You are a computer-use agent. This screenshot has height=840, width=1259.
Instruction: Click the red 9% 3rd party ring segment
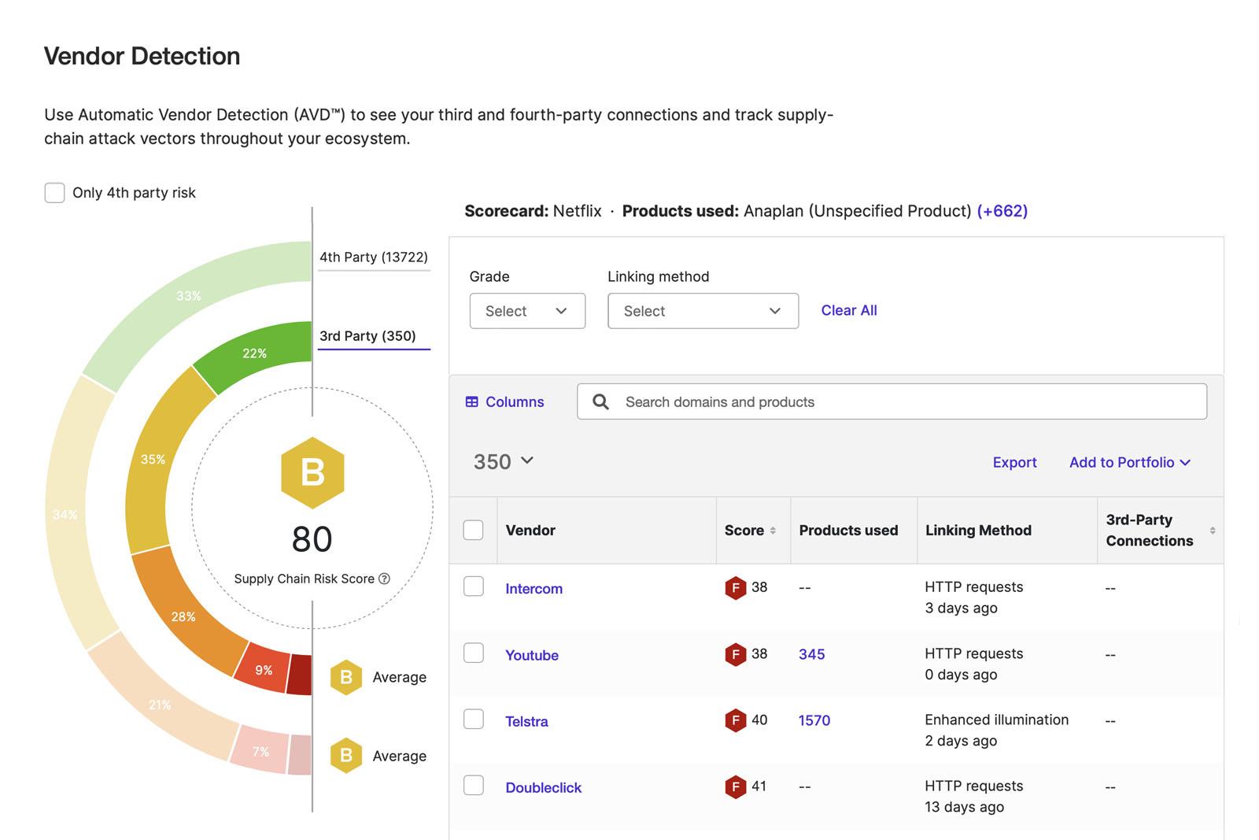(x=264, y=670)
